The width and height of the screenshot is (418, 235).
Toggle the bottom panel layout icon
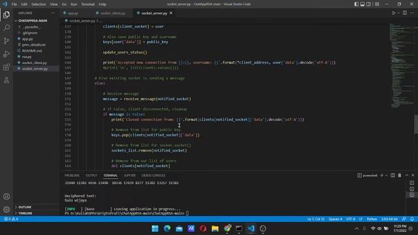(x=362, y=4)
